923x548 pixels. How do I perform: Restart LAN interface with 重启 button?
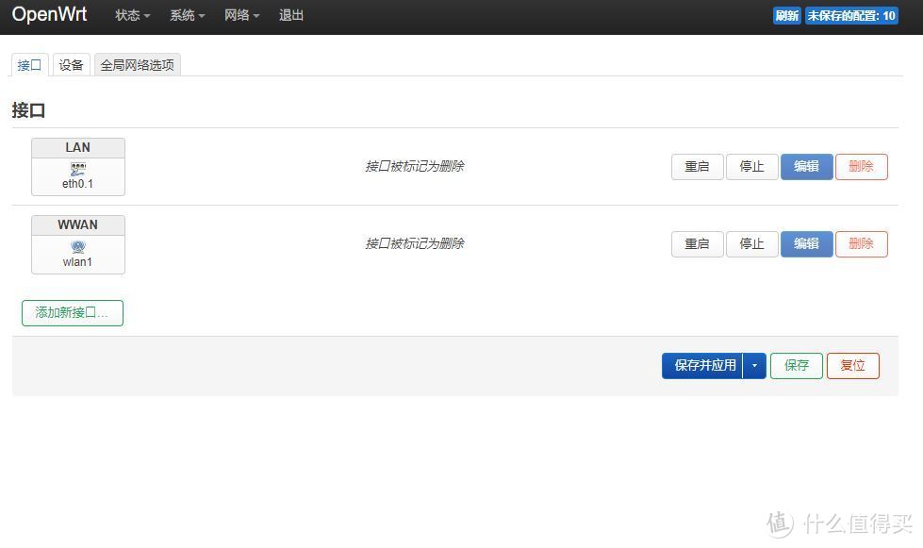point(697,166)
